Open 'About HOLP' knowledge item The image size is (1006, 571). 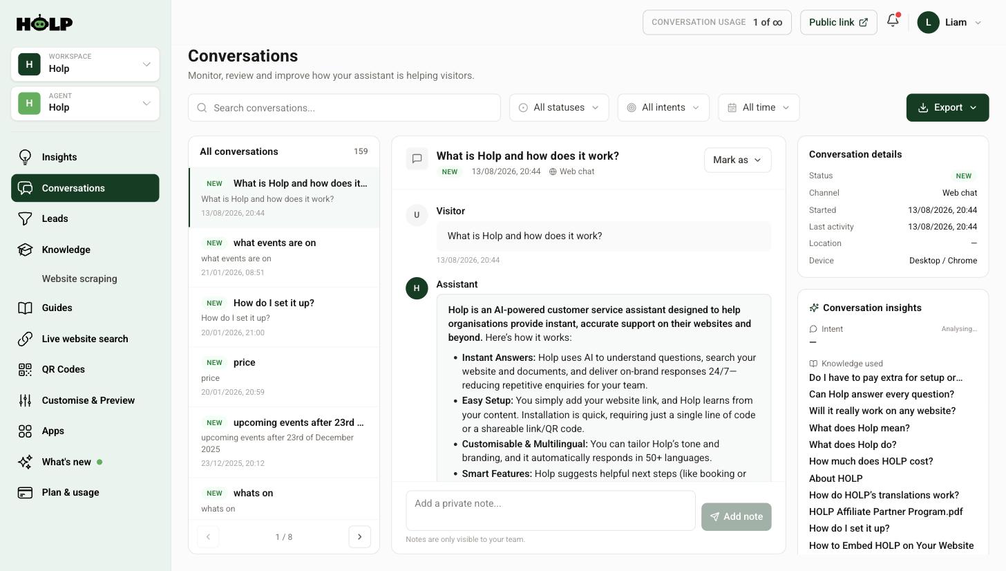[835, 478]
